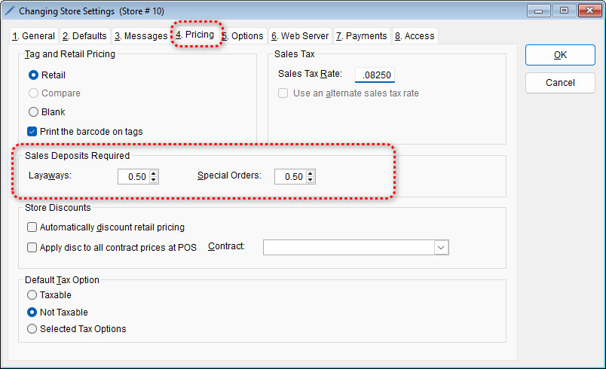Open the Contract dropdown list
606x369 pixels.
pyautogui.click(x=441, y=248)
